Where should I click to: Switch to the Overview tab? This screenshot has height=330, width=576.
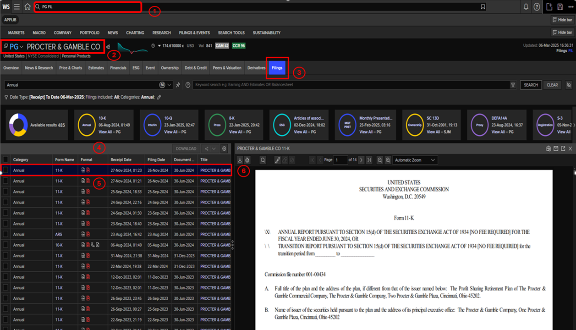tap(11, 68)
